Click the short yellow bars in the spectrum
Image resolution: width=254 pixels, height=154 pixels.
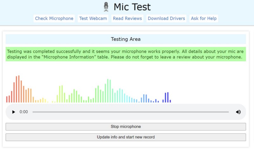tap(41, 100)
